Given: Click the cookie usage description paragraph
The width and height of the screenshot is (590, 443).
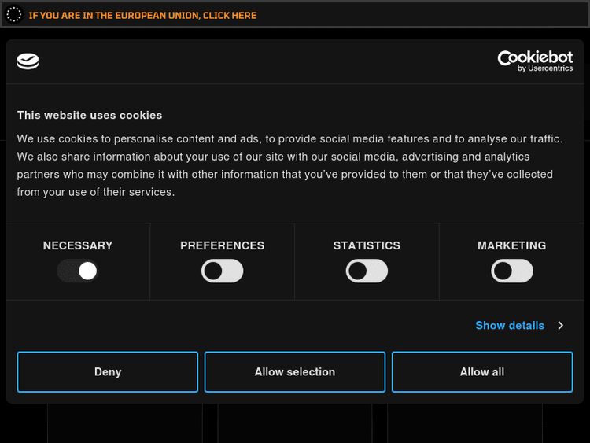Looking at the screenshot, I should [291, 165].
